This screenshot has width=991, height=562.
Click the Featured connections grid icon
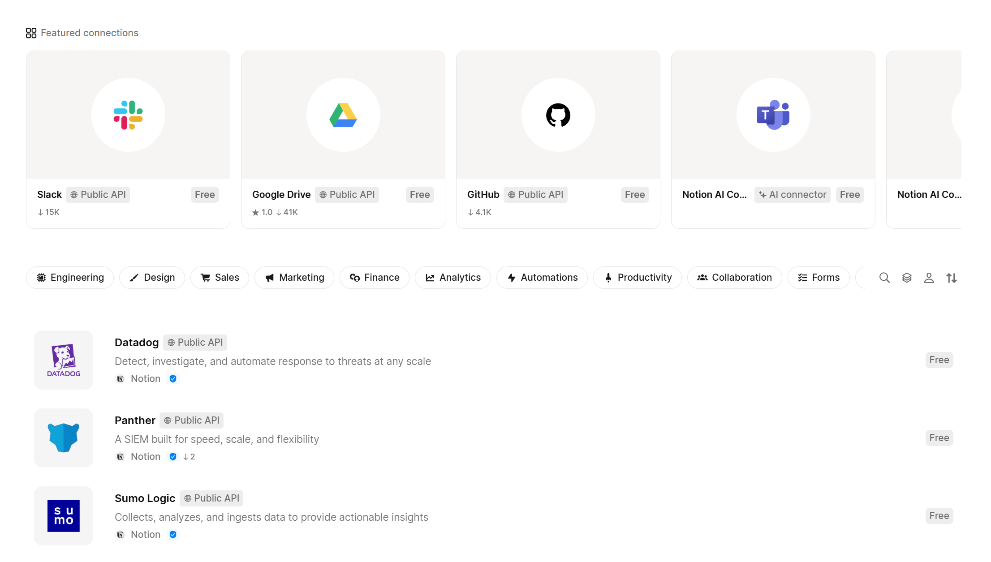(x=31, y=33)
